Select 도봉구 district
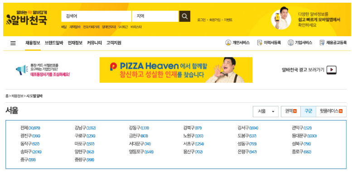 click(x=247, y=136)
